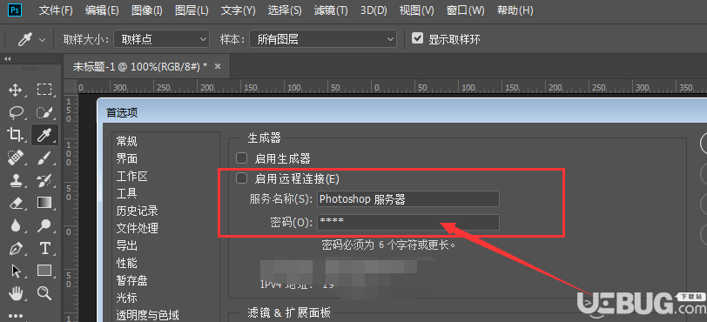
Task: Open the 3D(D) menu
Action: tap(374, 10)
